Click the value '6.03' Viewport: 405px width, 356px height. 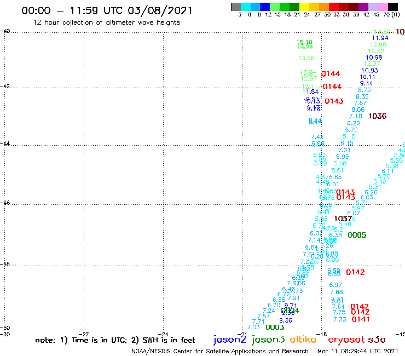(367, 198)
